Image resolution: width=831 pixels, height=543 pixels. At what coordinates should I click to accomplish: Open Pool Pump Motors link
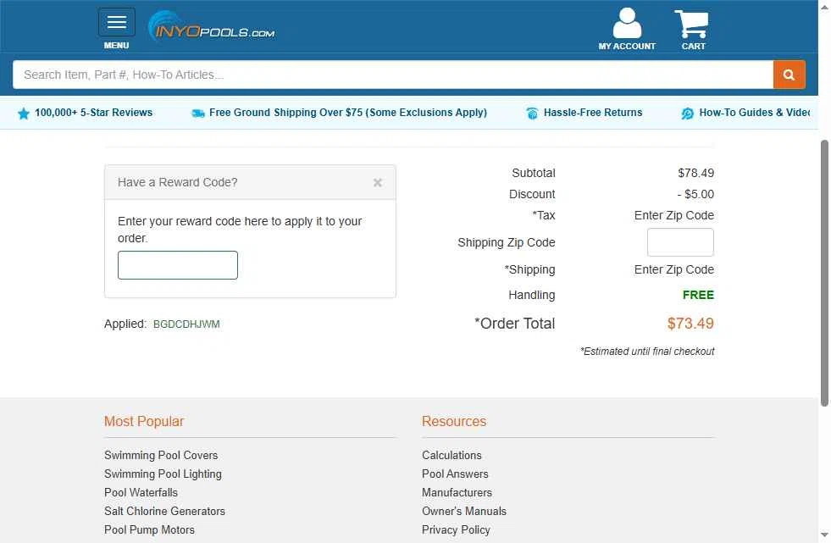pyautogui.click(x=149, y=529)
